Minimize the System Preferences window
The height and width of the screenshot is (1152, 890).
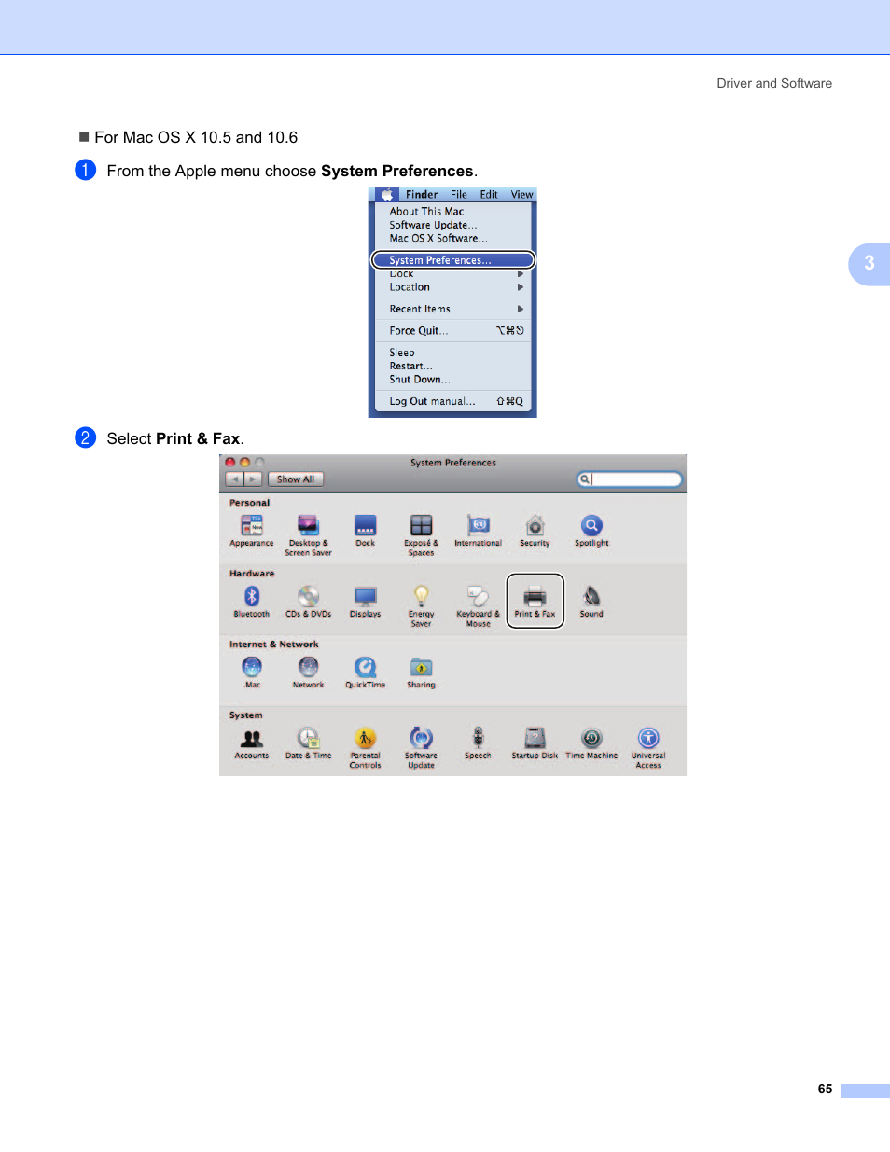coord(245,463)
